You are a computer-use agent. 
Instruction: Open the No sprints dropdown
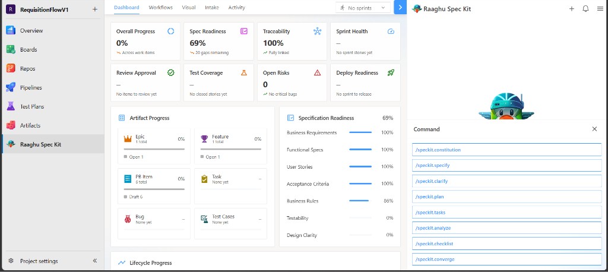tap(363, 8)
